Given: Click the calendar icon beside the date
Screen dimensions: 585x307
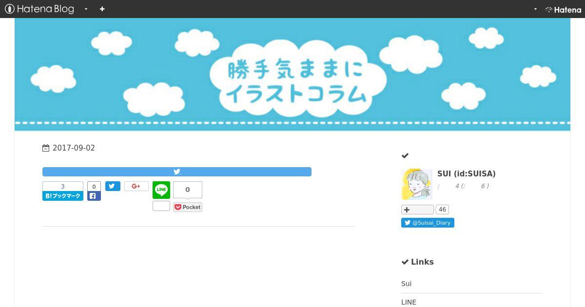Looking at the screenshot, I should coord(46,148).
